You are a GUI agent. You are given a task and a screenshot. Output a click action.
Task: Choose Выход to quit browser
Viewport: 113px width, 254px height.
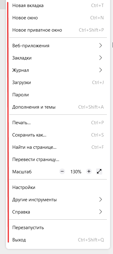58,240
